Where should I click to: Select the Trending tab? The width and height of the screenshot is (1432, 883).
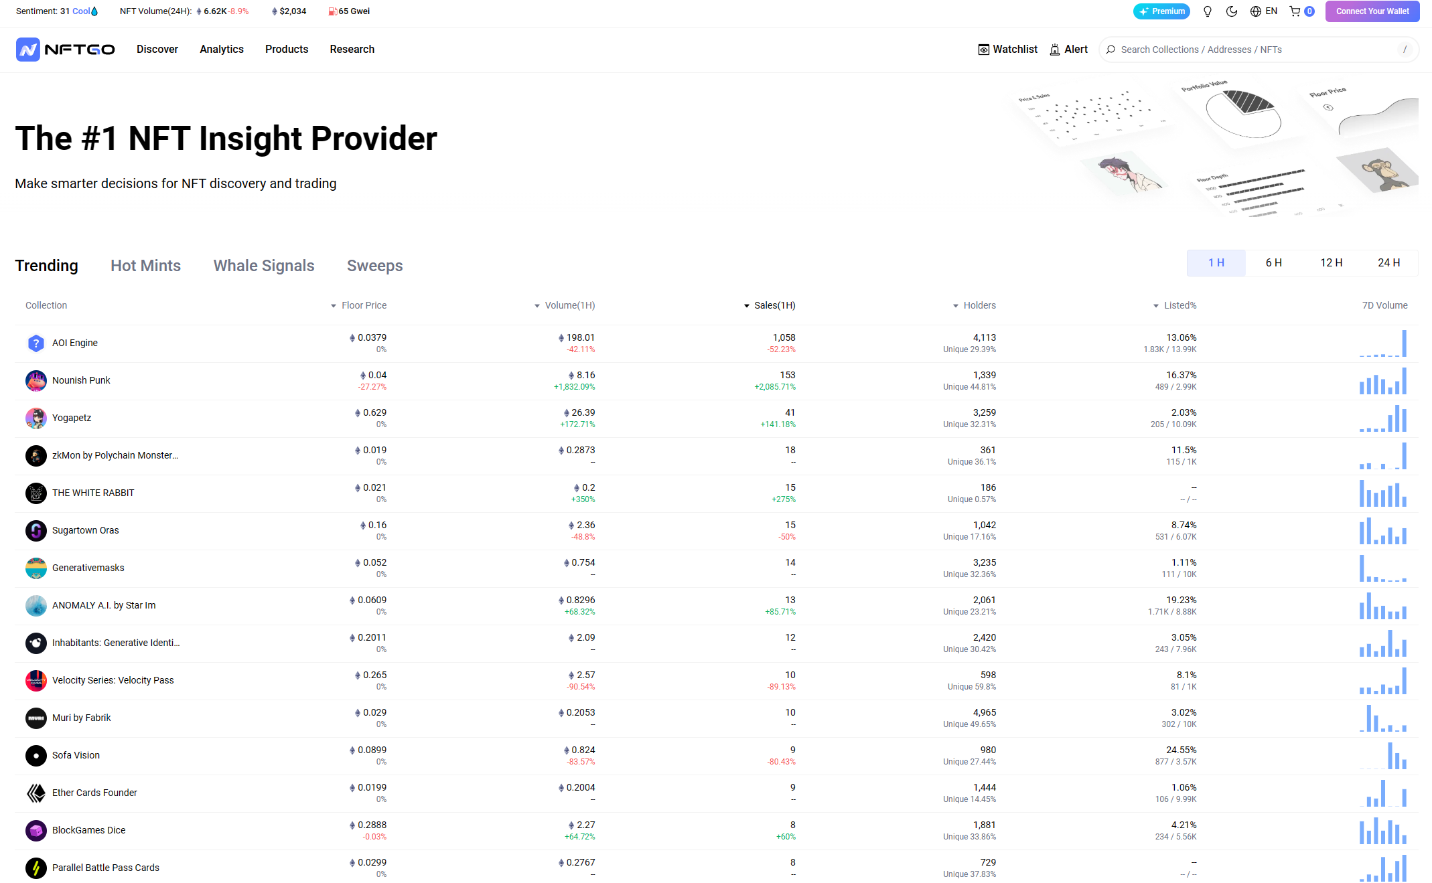click(47, 266)
